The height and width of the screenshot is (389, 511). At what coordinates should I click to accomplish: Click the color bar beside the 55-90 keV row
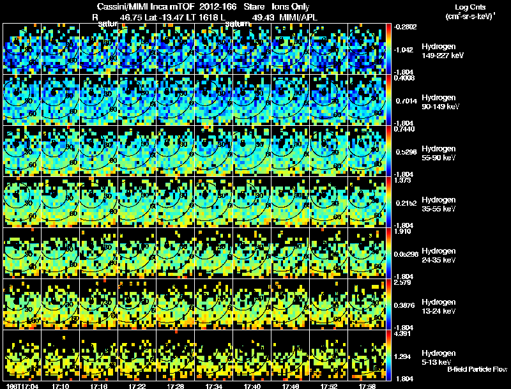388,151
